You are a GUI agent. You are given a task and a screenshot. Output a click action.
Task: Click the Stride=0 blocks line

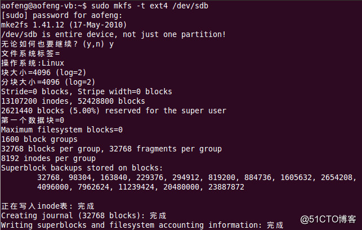(x=86, y=92)
